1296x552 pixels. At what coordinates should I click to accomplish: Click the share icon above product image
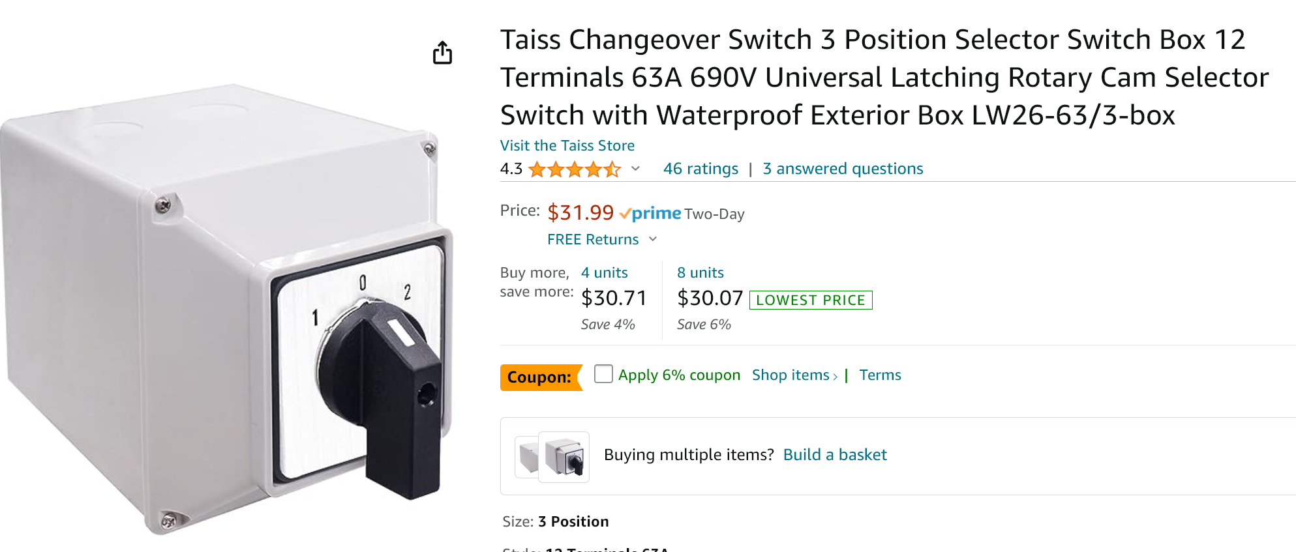pyautogui.click(x=442, y=53)
